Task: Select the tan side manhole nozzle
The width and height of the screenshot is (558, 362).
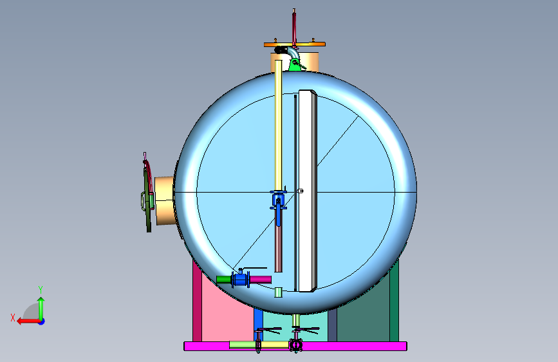Action: 164,201
